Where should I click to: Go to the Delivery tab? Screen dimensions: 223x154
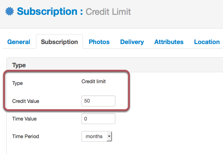[x=132, y=42]
